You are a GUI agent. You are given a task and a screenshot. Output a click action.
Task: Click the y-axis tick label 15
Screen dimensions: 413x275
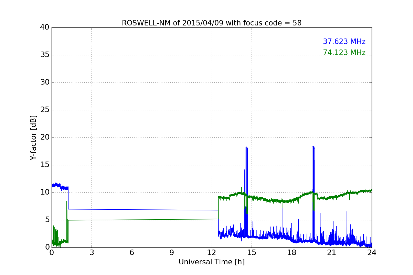tap(45, 165)
